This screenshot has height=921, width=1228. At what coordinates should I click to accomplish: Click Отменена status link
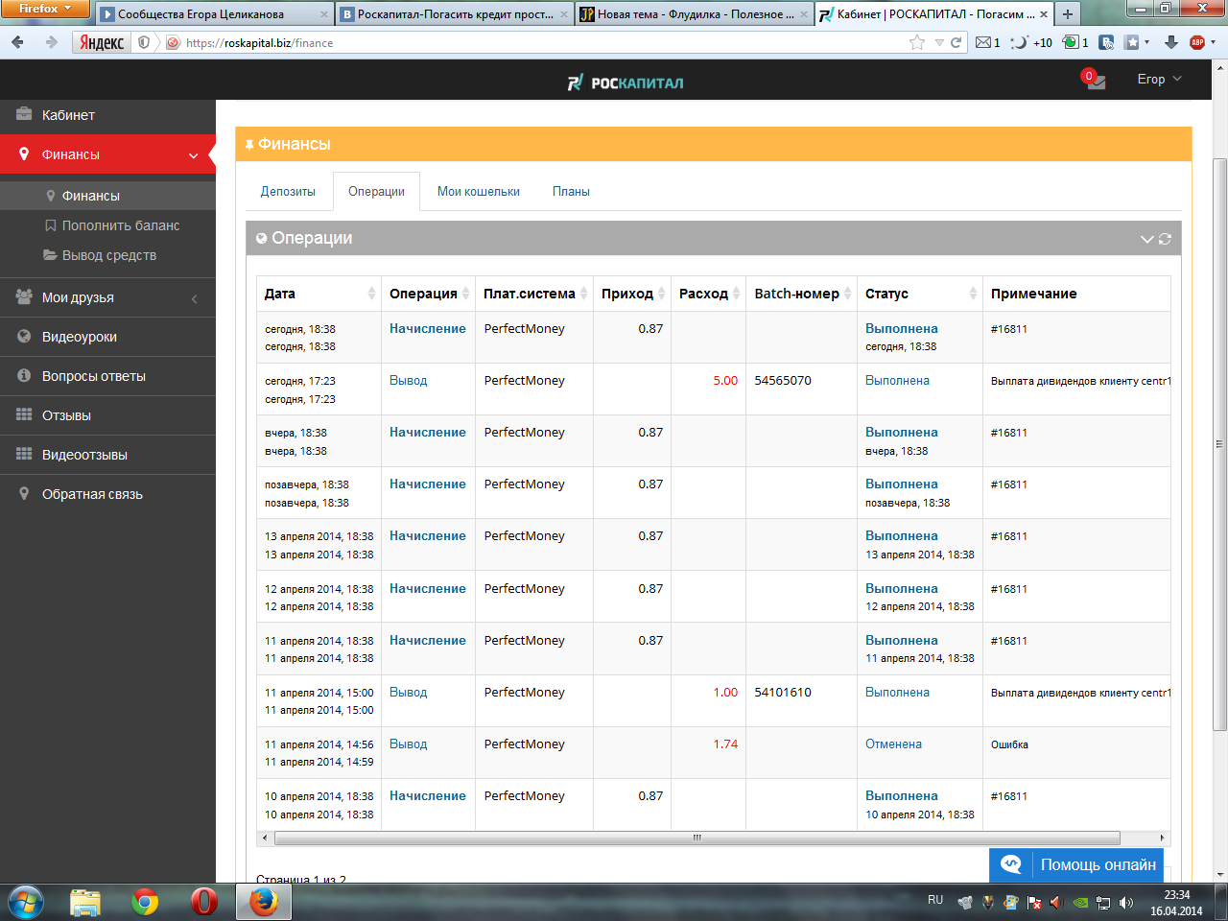click(x=893, y=744)
